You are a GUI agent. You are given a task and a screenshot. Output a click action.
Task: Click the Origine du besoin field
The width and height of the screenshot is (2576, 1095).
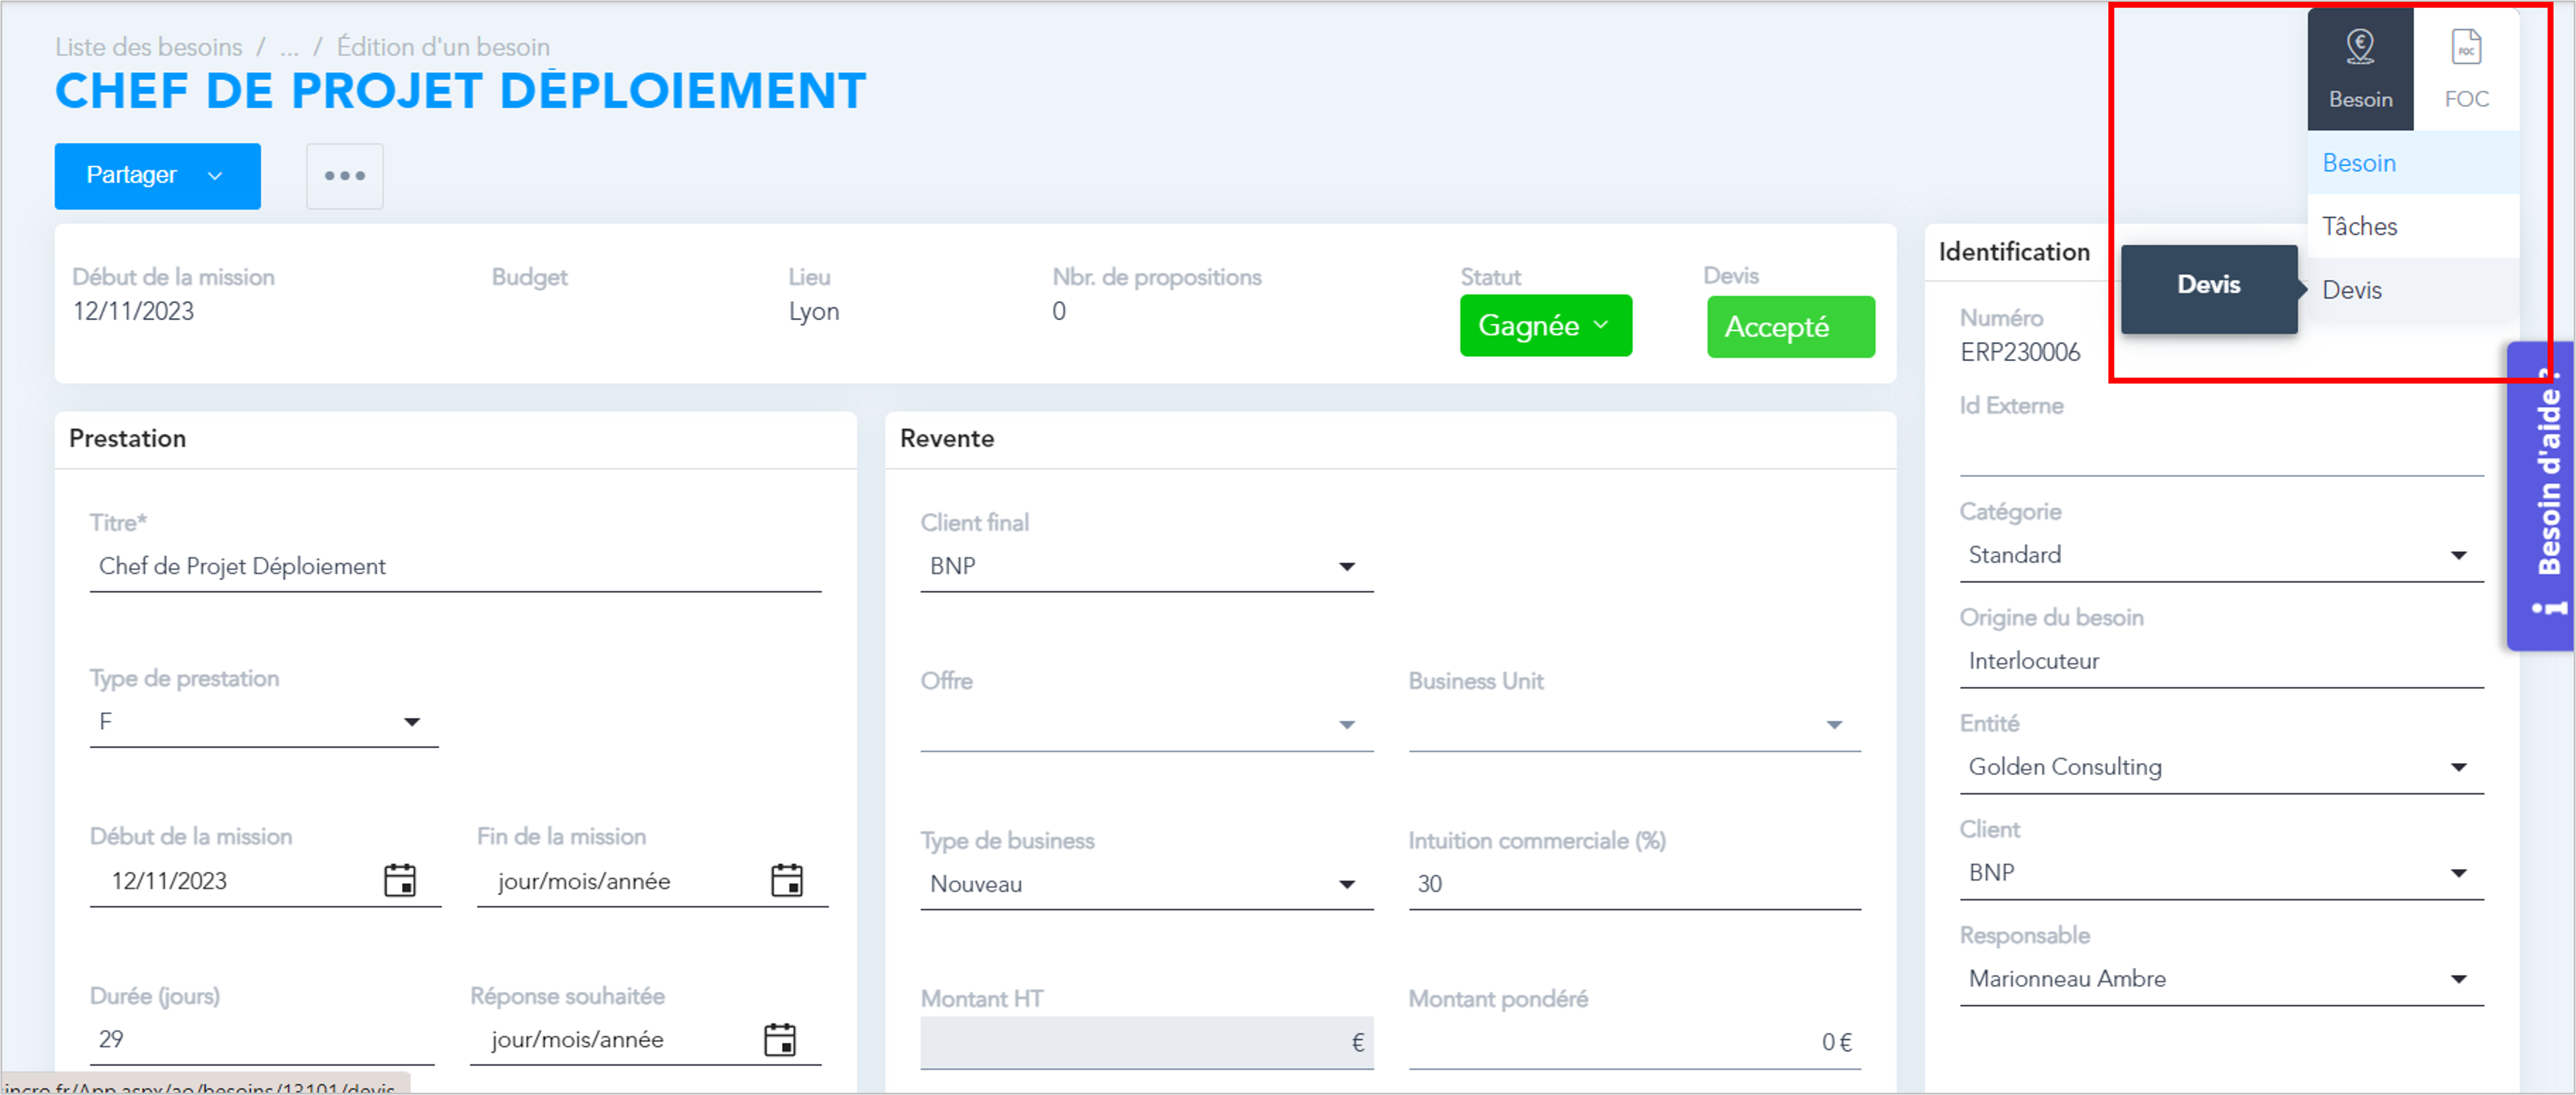coord(2221,662)
